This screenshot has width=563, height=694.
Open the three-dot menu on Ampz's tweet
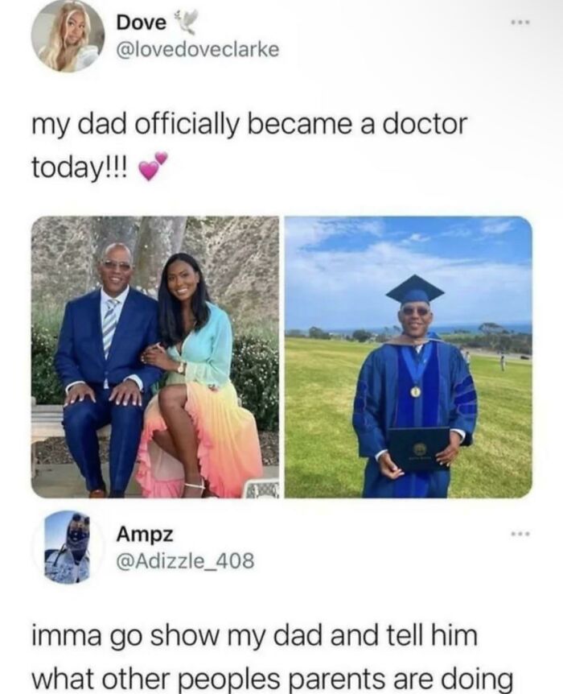520,535
